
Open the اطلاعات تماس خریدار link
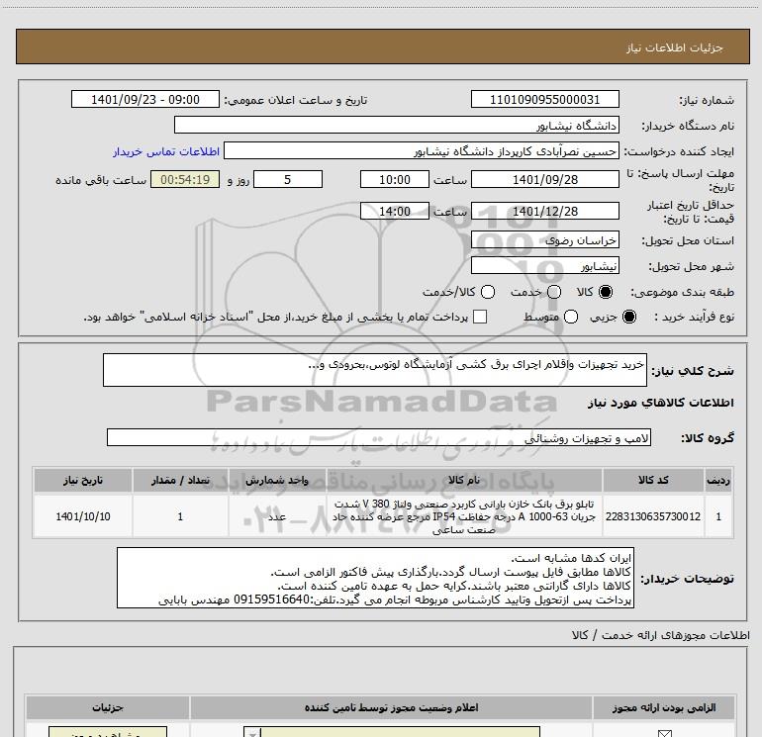click(x=166, y=151)
